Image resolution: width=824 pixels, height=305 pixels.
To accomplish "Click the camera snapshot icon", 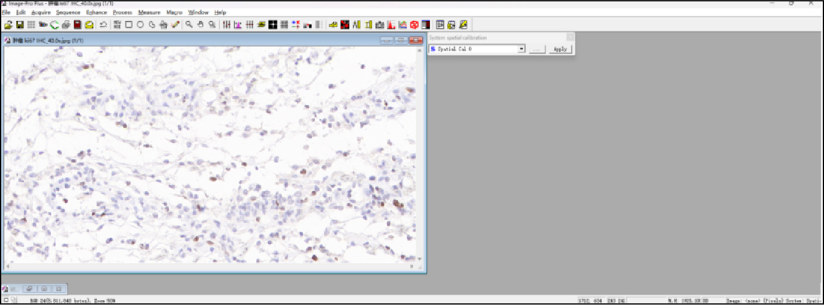I will pyautogui.click(x=379, y=25).
